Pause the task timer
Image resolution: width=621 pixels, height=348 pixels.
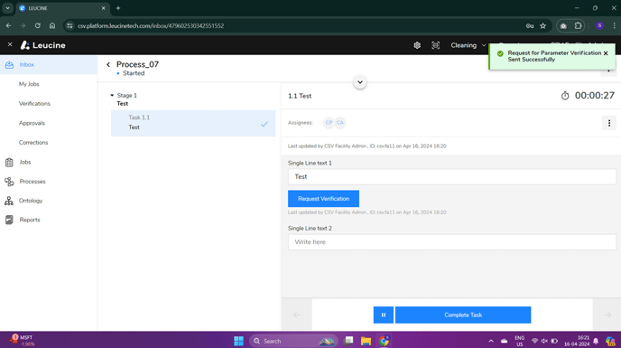pos(384,315)
